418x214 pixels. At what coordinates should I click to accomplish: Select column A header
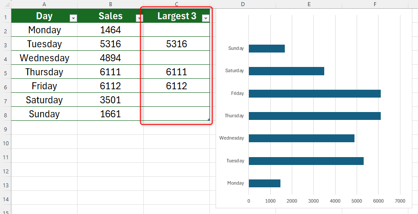point(44,4)
